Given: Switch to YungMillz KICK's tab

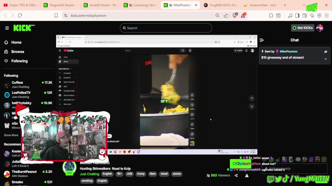Looking at the screenshot, I should coord(220,5).
